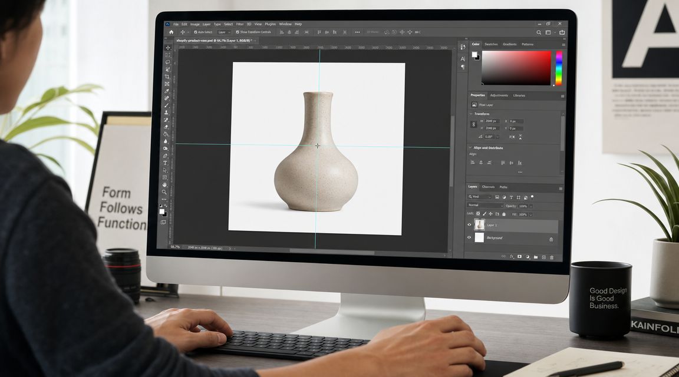679x377 pixels.
Task: Click Delete layer trash icon
Action: (552, 257)
